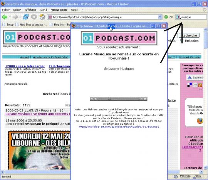Click the URL address bar field

[x=105, y=17]
